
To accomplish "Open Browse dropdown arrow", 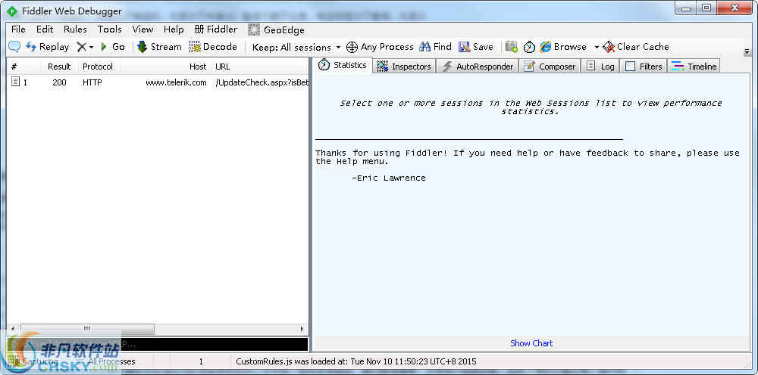I will (597, 47).
